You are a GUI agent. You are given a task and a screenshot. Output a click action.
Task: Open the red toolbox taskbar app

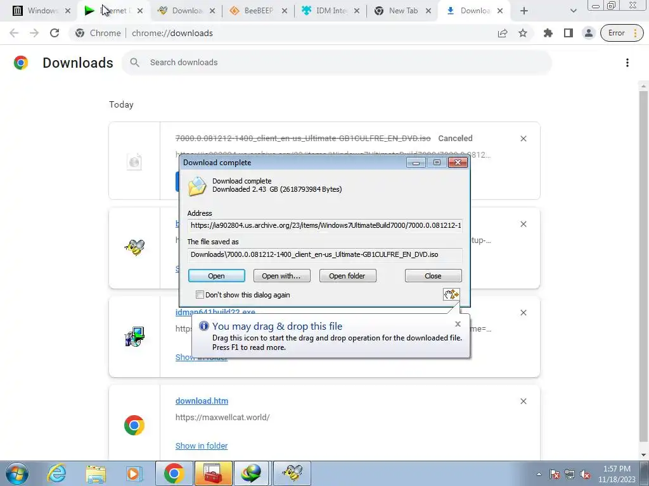point(213,473)
